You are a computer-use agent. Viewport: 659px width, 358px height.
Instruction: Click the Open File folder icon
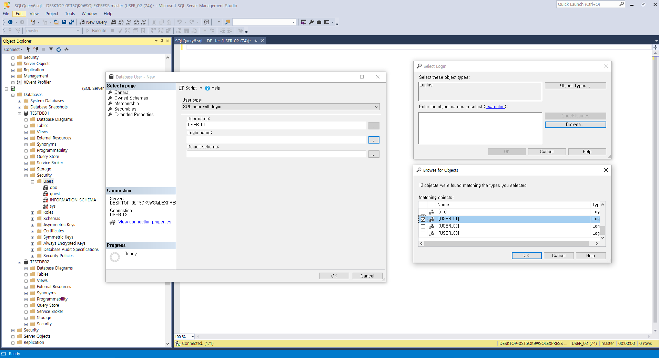pos(56,22)
